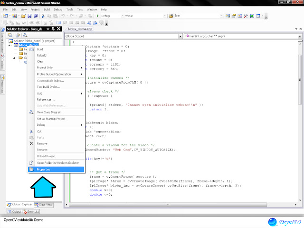304x228 pixels.
Task: Open the Object Browser toolbar icon
Action: click(240, 16)
